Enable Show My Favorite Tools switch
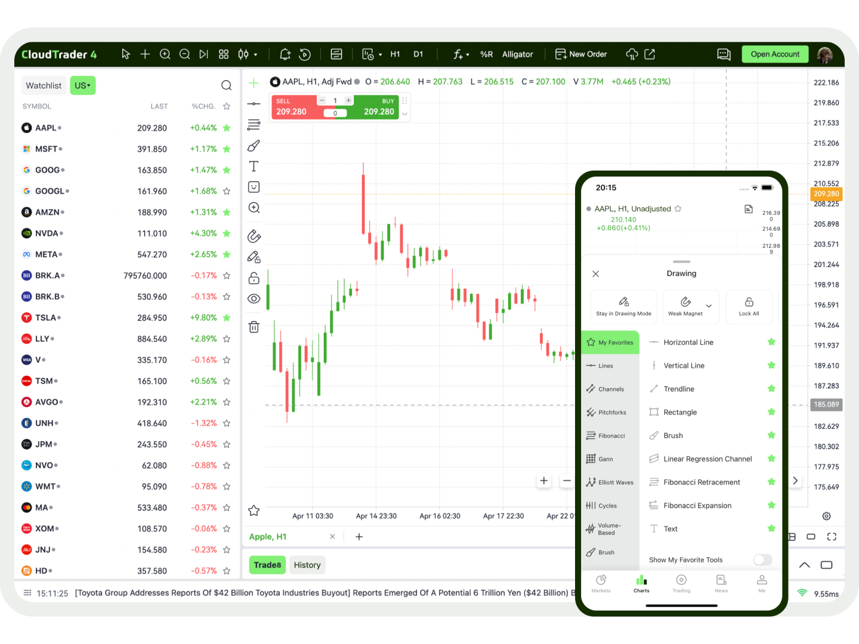The image size is (859, 644). pyautogui.click(x=762, y=559)
